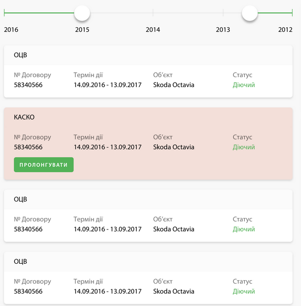Screen dimensions: 301x306
Task: Open the КАСКО card title
Action: (24, 117)
